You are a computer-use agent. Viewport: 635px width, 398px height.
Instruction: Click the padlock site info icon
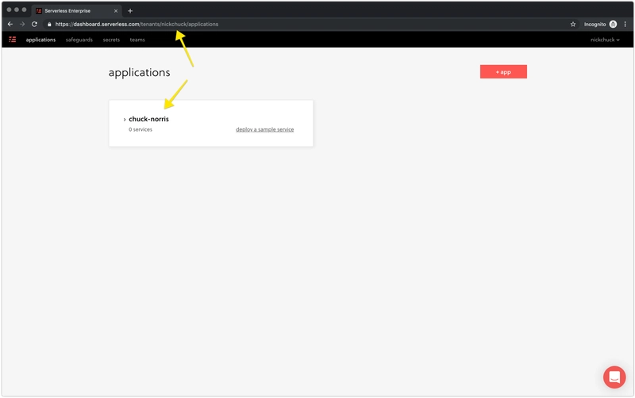tap(49, 25)
